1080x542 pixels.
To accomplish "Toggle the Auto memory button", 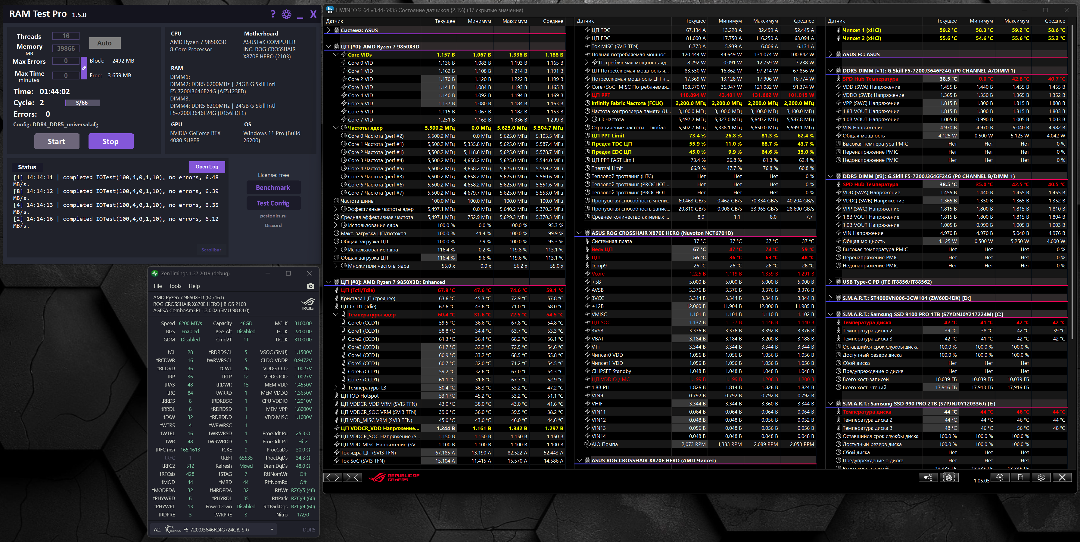I will (104, 43).
